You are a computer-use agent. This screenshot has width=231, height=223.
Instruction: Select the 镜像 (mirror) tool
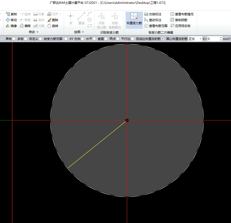(11, 26)
